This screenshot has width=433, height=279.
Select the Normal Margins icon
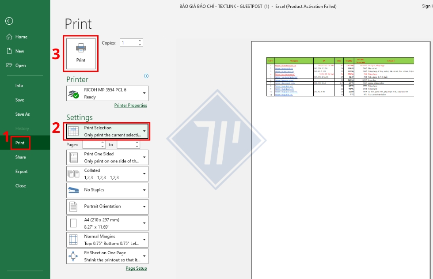[x=73, y=240]
